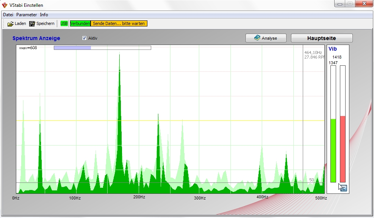Open the Info menu
The height and width of the screenshot is (218, 374).
44,15
